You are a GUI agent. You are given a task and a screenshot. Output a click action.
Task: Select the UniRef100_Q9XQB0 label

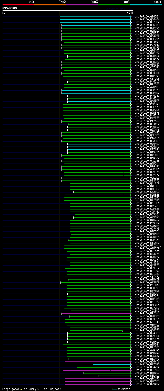pos(147,73)
